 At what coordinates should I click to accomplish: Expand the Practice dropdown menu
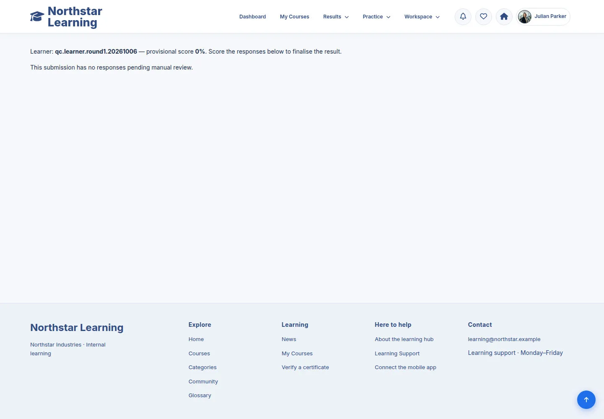(x=377, y=17)
